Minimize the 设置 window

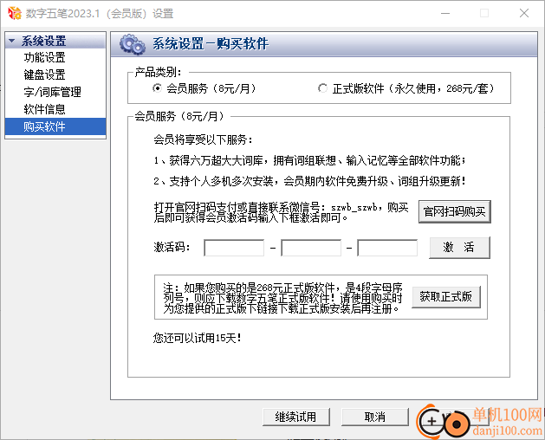(445, 13)
